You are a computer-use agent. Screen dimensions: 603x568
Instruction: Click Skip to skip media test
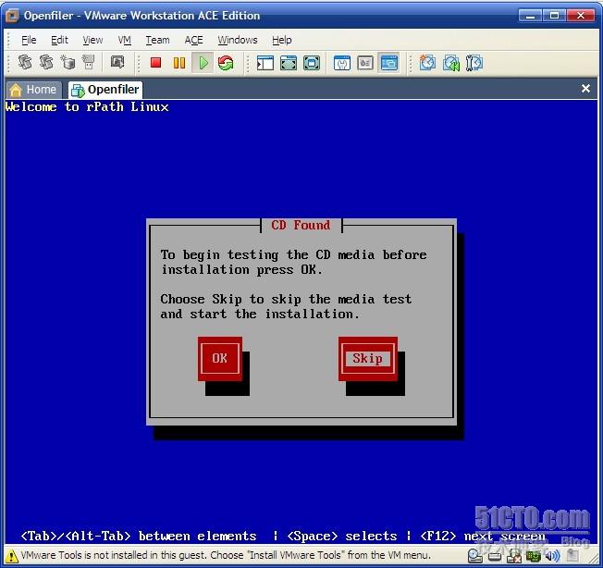(x=368, y=358)
